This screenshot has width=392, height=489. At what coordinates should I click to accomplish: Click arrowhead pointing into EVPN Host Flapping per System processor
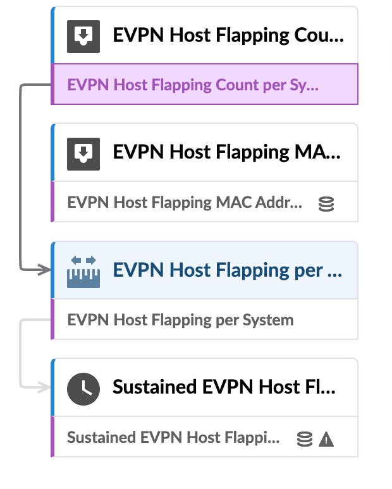tap(44, 271)
